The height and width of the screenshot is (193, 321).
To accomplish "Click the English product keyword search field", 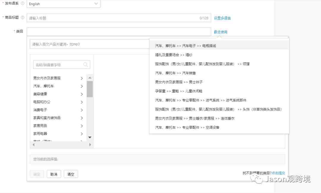I will (x=90, y=44).
